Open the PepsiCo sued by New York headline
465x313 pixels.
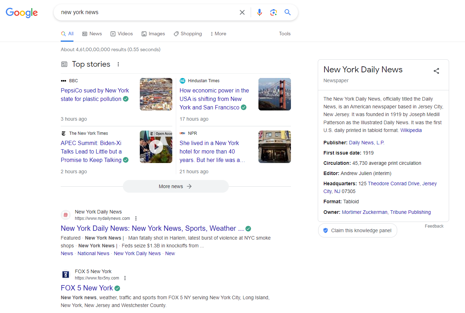point(95,95)
